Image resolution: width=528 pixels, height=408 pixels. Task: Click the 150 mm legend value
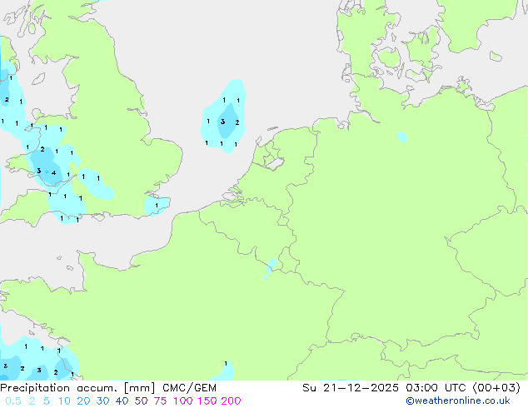207,401
